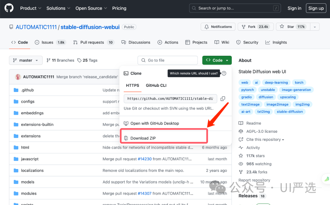
Task: Click the Sign in link
Action: tap(294, 8)
